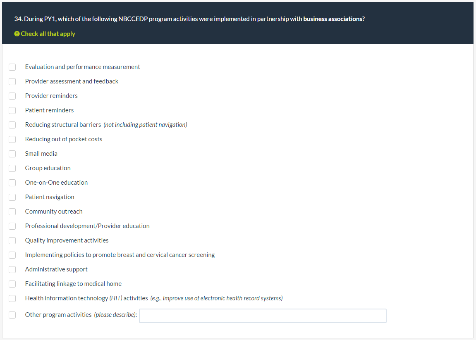Select the Provider reminders checkbox
Viewport: 476px width, 340px height.
point(12,96)
